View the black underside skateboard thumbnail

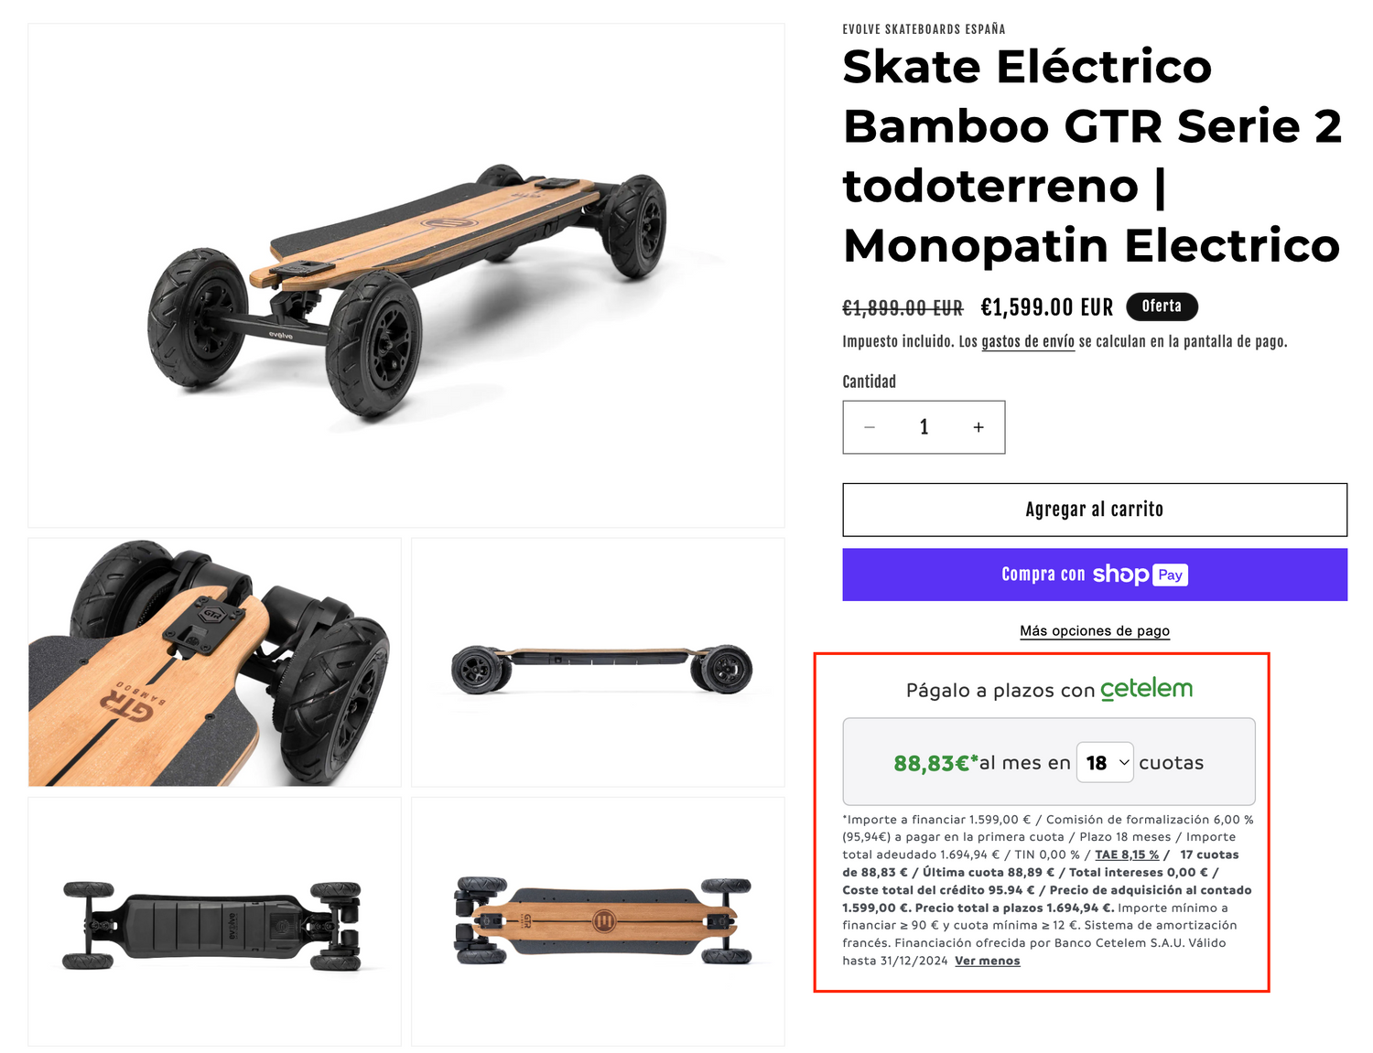coord(214,921)
